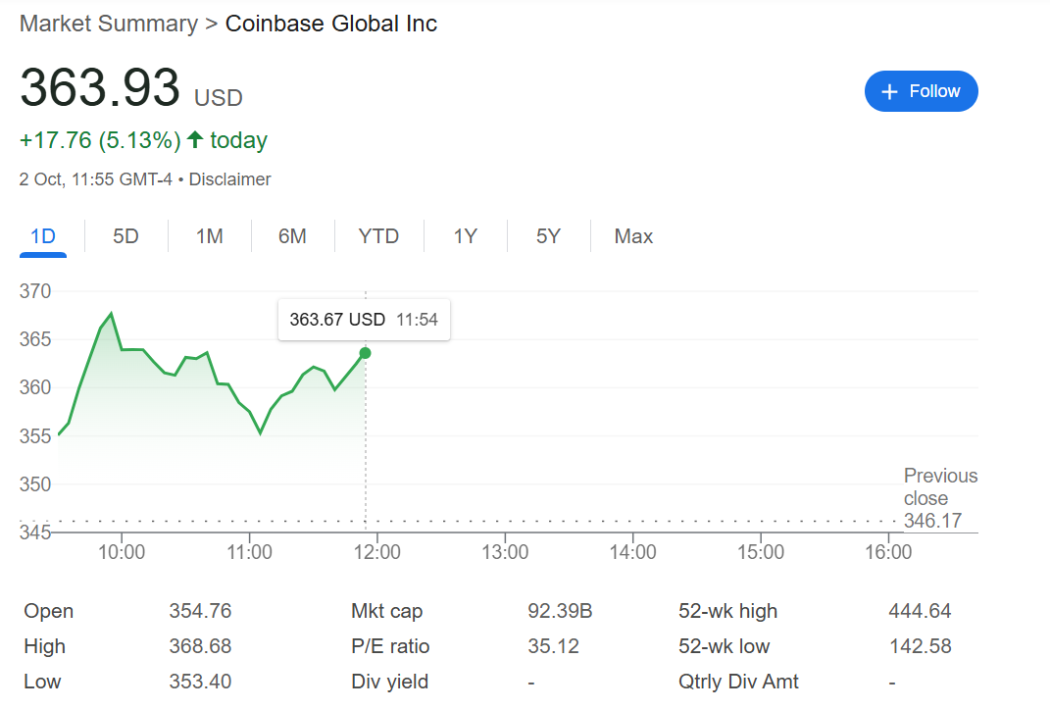Image resolution: width=1050 pixels, height=710 pixels.
Task: Click the Follow button
Action: click(x=921, y=91)
